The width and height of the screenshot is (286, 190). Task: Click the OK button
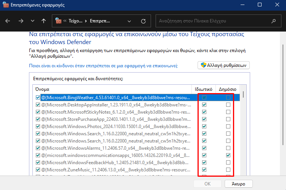(207, 184)
